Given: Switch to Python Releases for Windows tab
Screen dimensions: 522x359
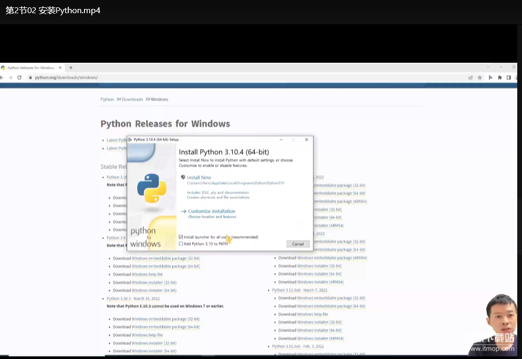Looking at the screenshot, I should (x=31, y=67).
